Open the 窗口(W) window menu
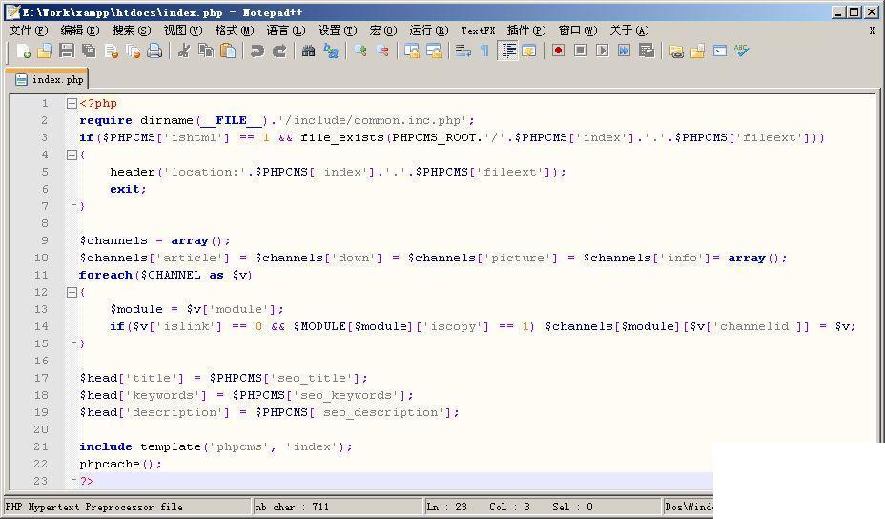Viewport: 885px width, 519px height. 578,31
